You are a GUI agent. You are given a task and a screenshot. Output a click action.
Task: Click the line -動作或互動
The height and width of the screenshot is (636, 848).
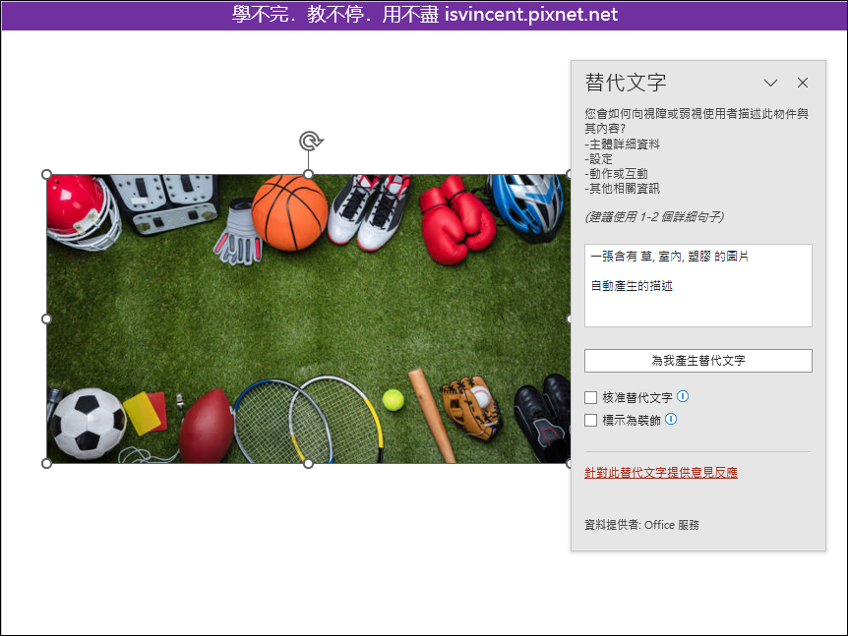[x=617, y=173]
